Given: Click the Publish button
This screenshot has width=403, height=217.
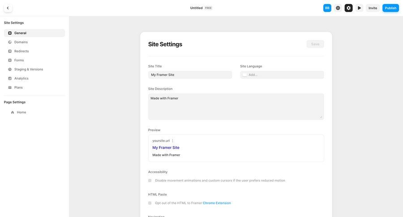Looking at the screenshot, I should point(390,8).
